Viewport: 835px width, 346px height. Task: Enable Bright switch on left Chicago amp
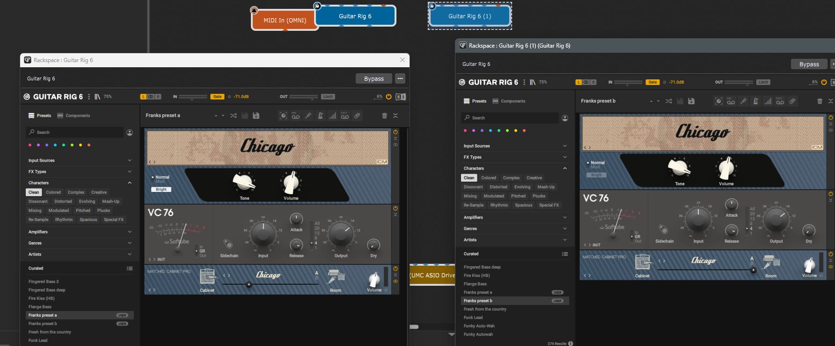[x=161, y=190]
